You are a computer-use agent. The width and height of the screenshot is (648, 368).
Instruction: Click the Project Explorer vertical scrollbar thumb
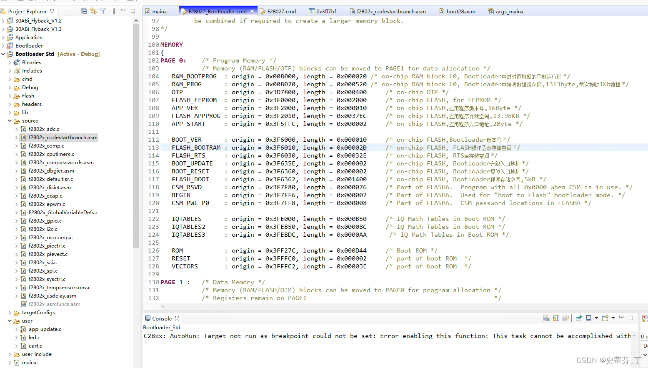[136, 136]
